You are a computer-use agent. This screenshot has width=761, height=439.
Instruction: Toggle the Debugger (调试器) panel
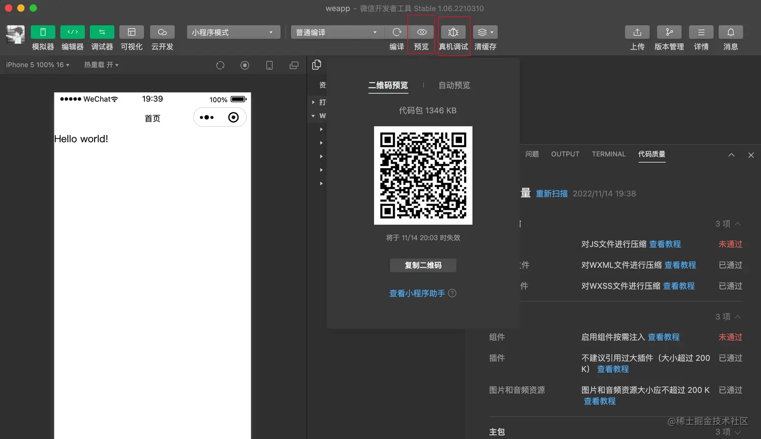pyautogui.click(x=102, y=32)
